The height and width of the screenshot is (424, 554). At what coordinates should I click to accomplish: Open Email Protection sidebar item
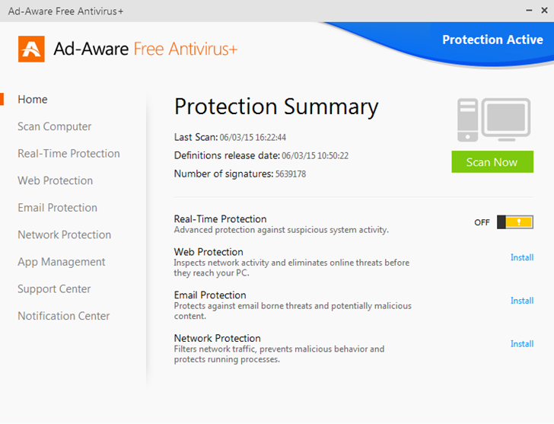tap(58, 208)
